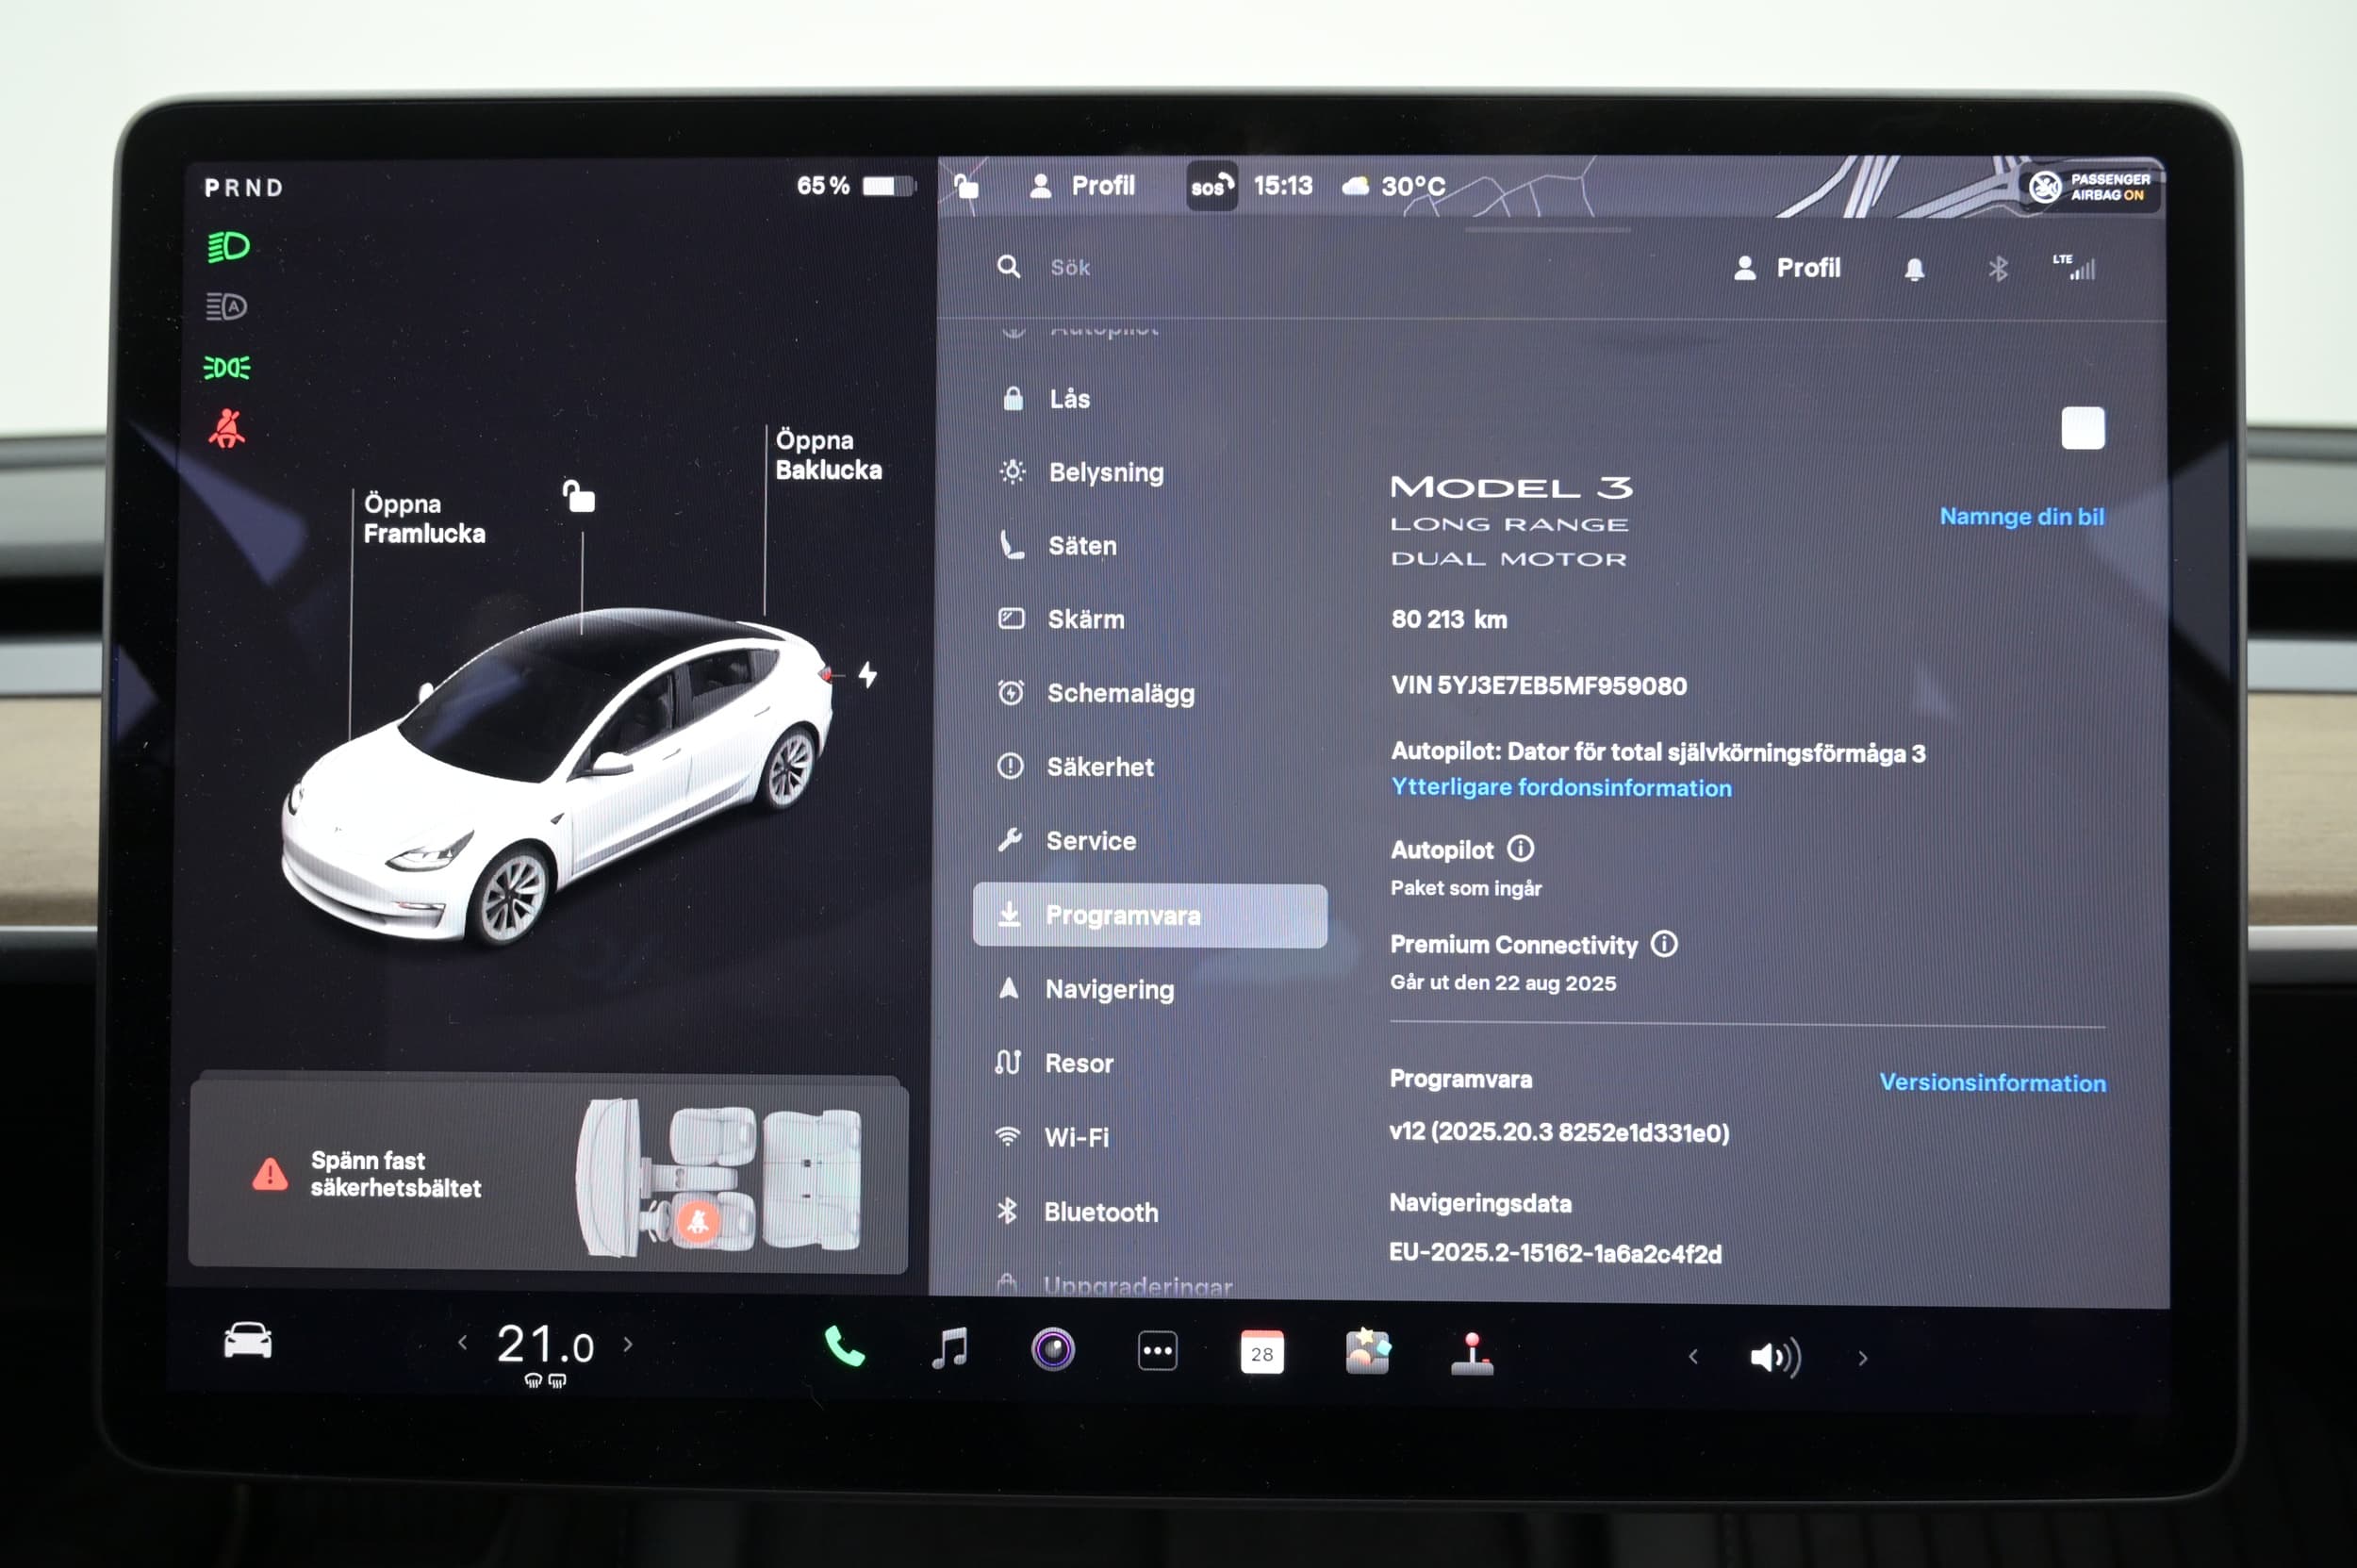Lower cabin temperature with left arrow
The image size is (2357, 1568).
[x=462, y=1343]
